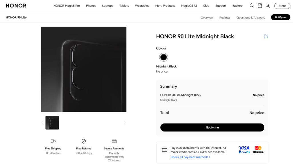This screenshot has height=168, width=293.
Task: Open the Wearables menu
Action: pyautogui.click(x=142, y=6)
